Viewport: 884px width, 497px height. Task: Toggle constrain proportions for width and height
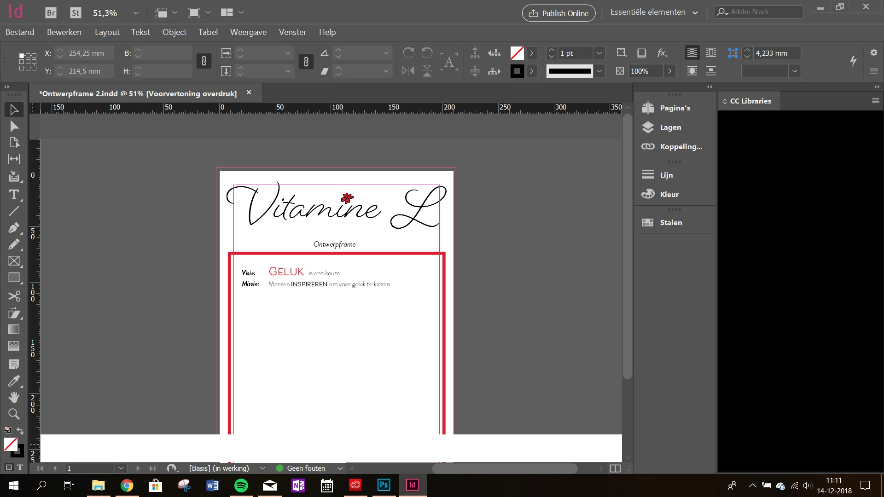[x=204, y=61]
